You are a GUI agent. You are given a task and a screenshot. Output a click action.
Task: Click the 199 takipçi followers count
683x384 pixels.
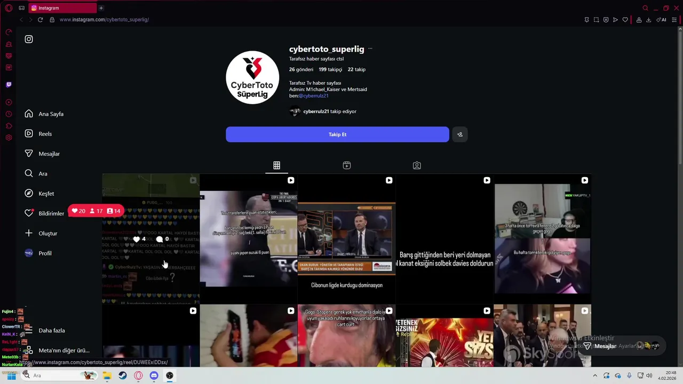point(330,69)
